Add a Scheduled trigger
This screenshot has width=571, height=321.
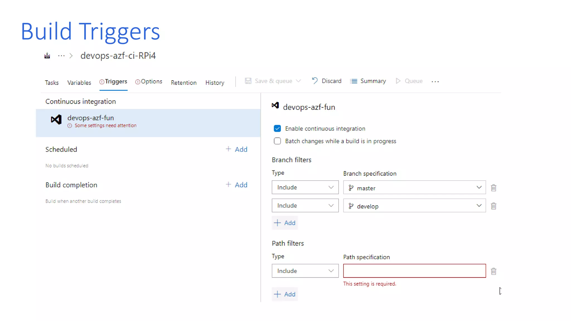[x=236, y=149]
